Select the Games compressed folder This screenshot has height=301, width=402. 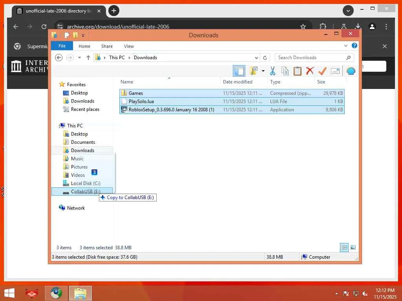click(x=232, y=93)
